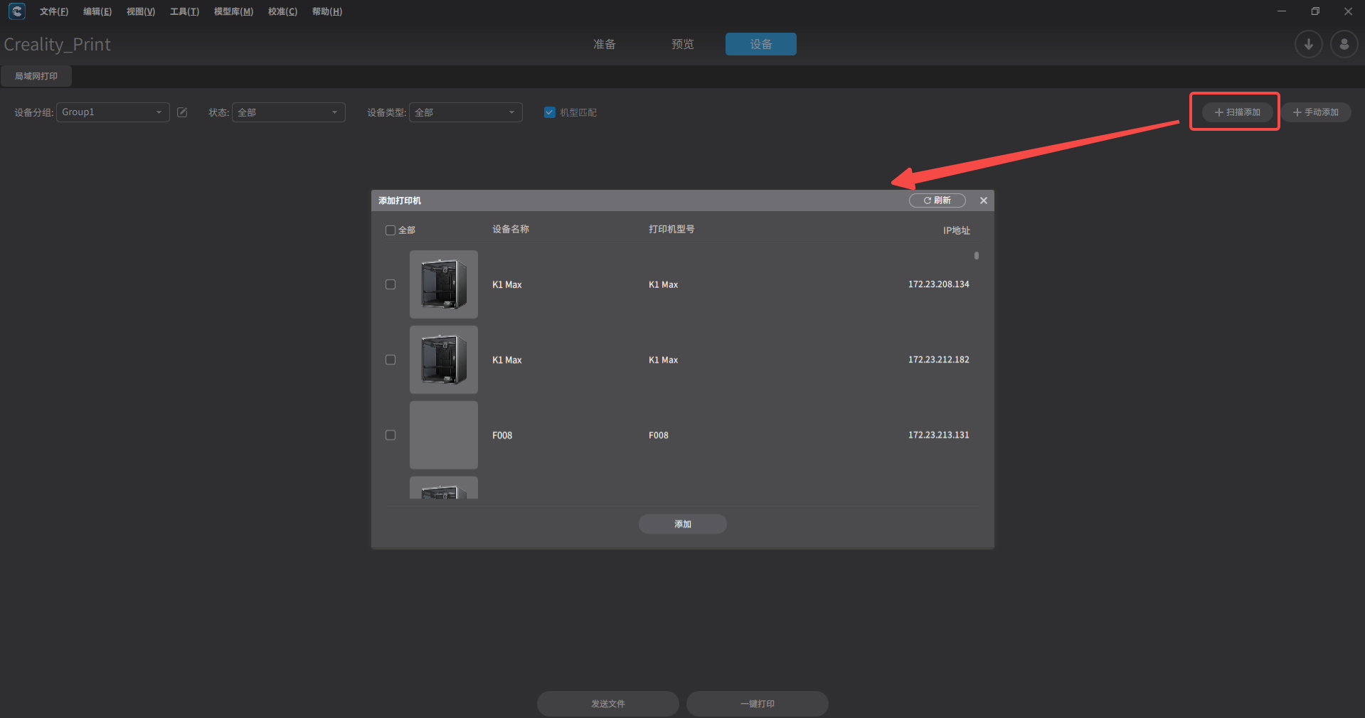This screenshot has width=1365, height=718.
Task: Click the 一键打印 button
Action: [x=757, y=704]
